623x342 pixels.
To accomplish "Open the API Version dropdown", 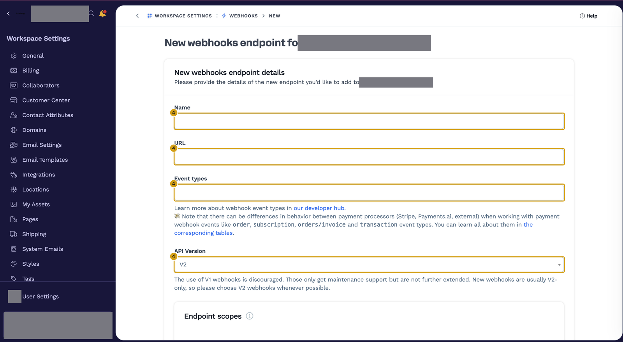I will 369,264.
